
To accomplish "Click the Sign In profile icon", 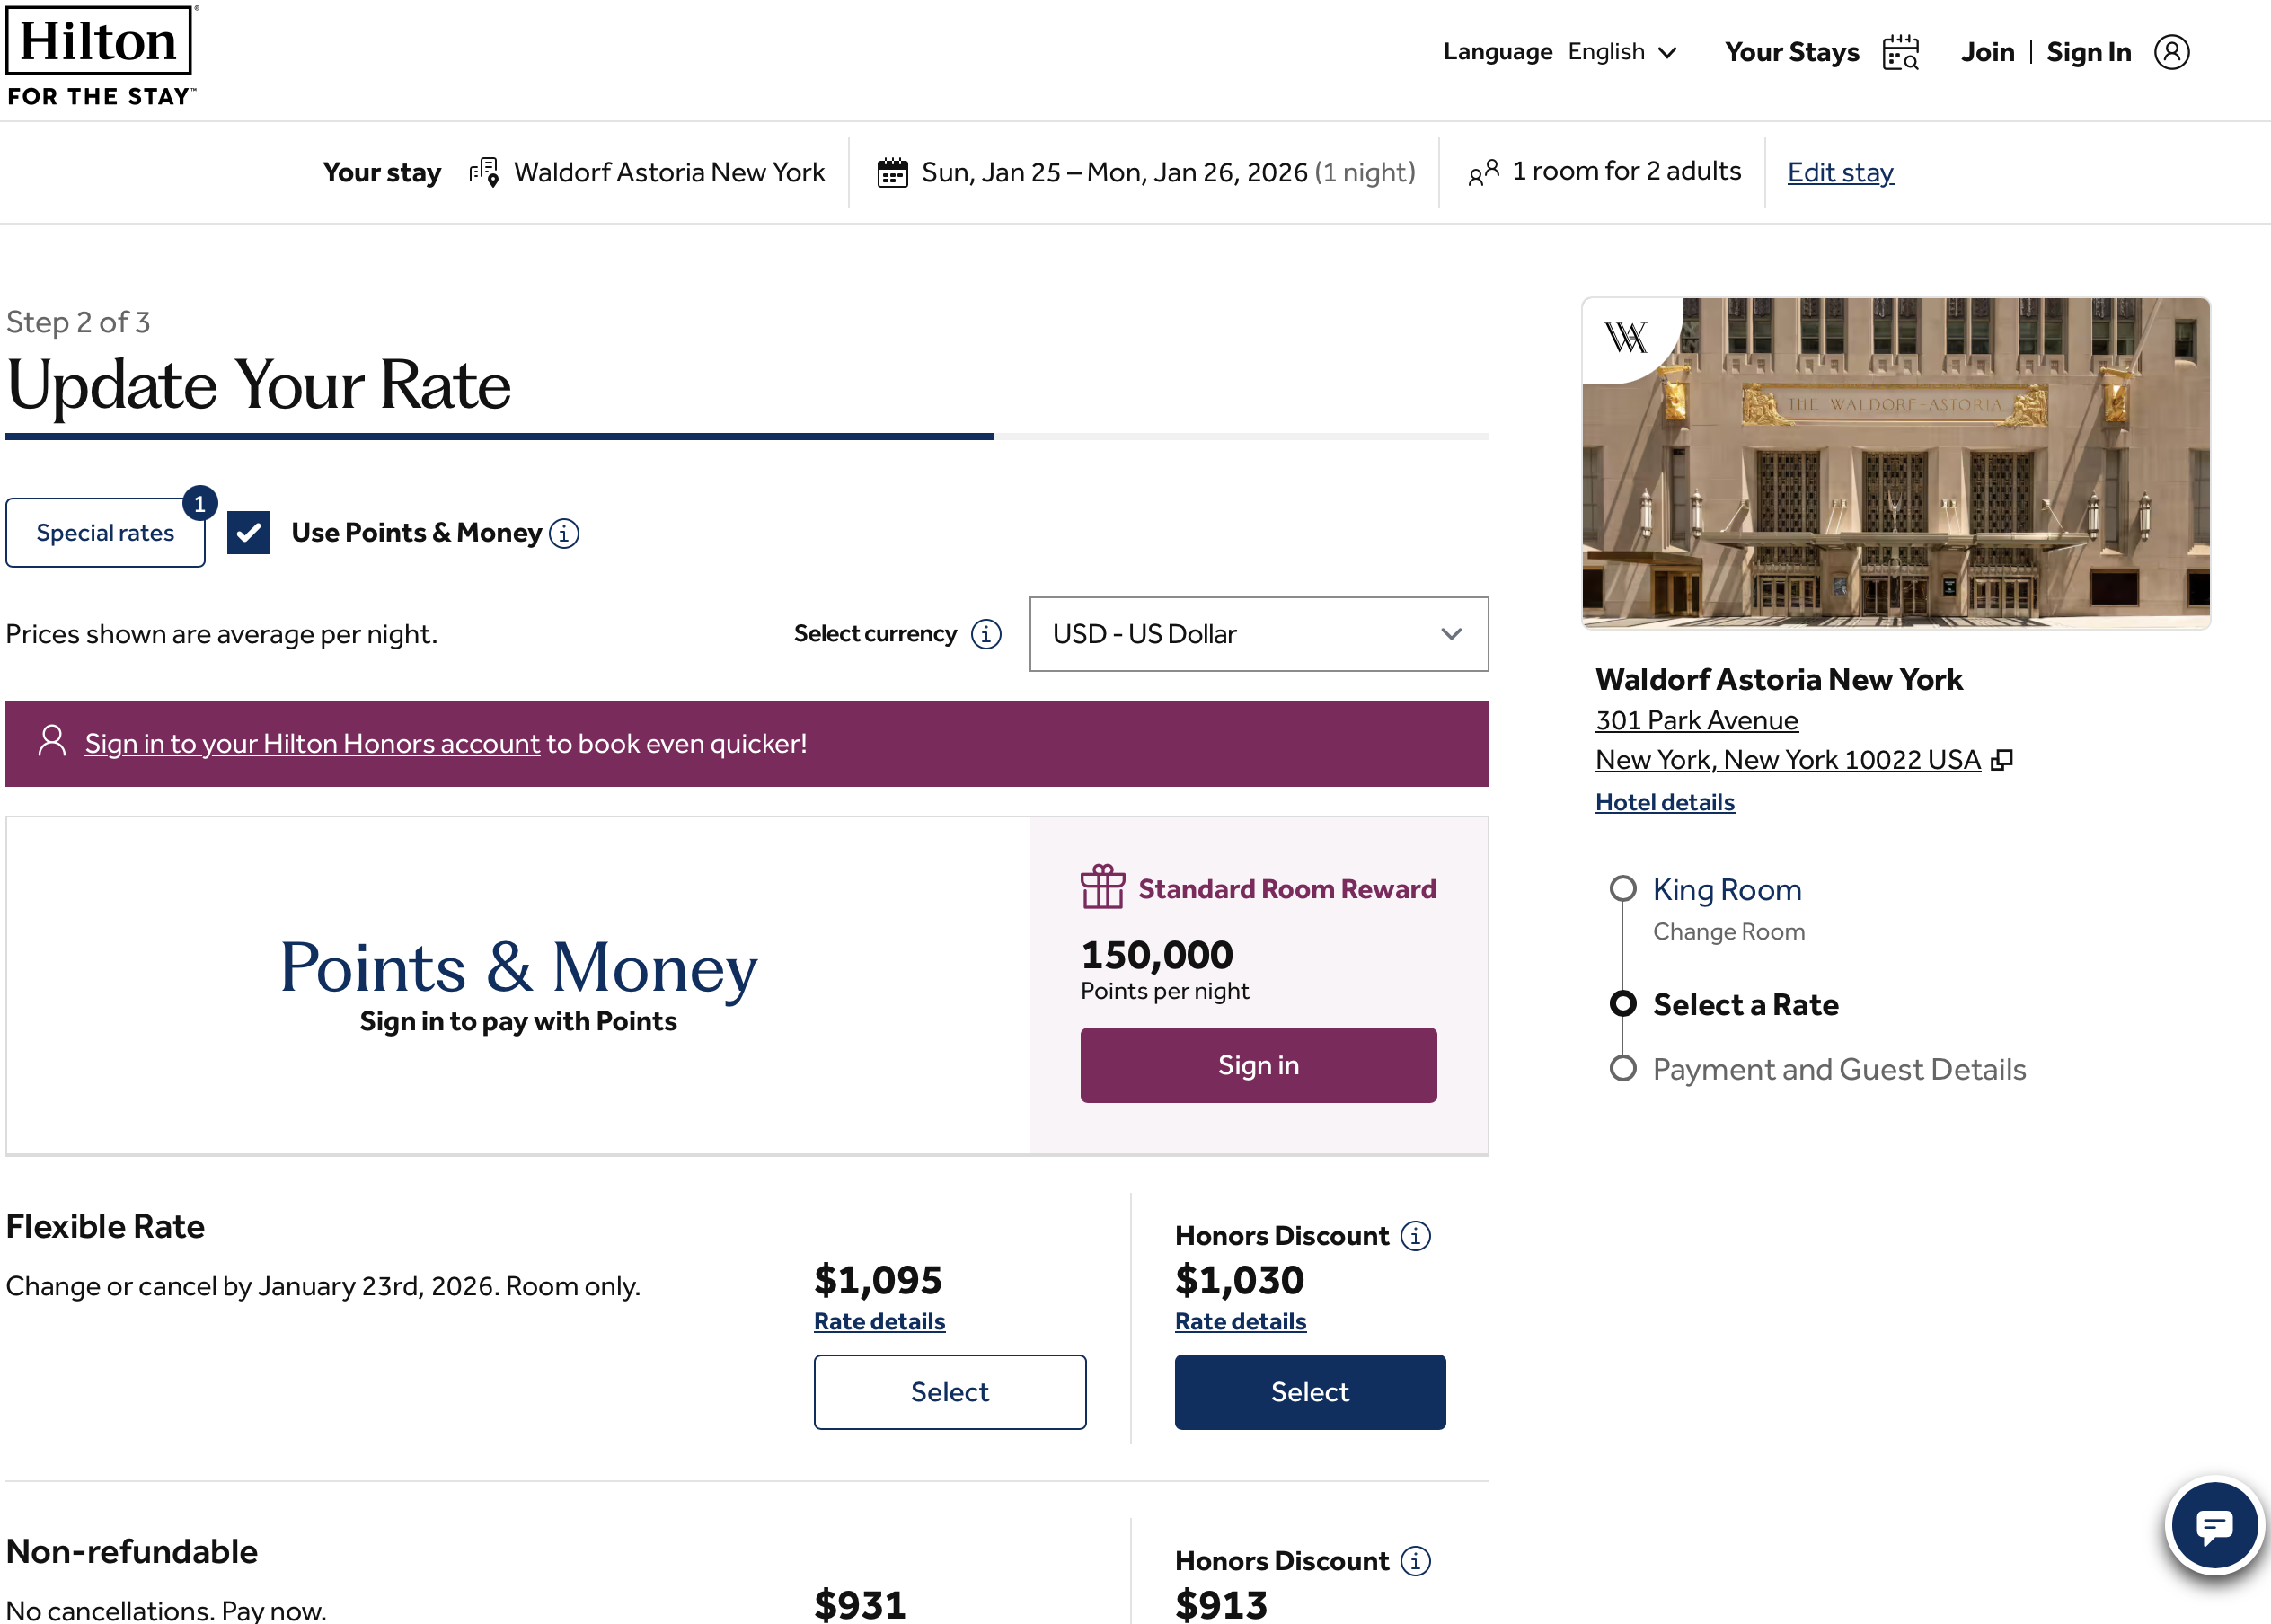I will [x=2171, y=52].
